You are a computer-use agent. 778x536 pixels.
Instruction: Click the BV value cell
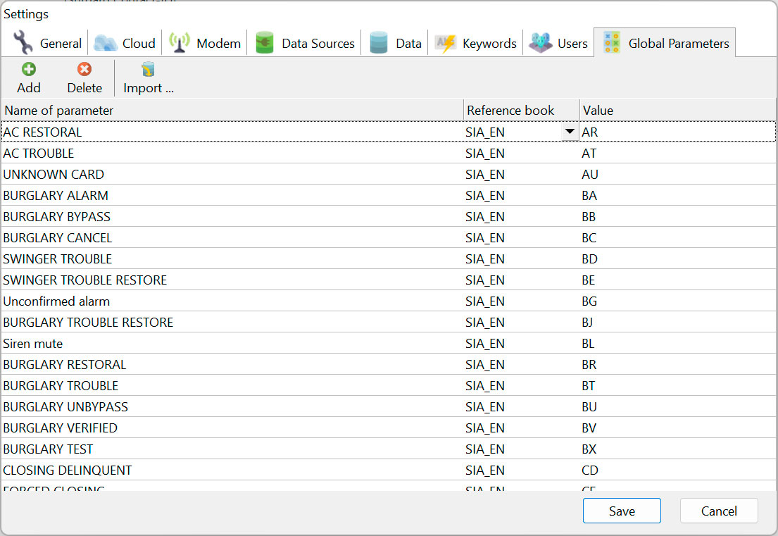click(677, 428)
